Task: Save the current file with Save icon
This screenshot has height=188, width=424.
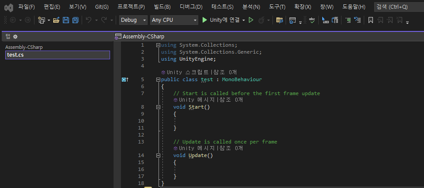Action: click(65, 20)
